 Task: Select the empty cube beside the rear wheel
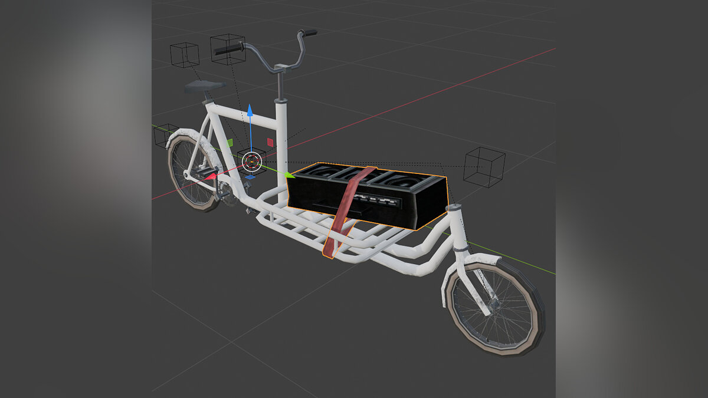[x=165, y=136]
